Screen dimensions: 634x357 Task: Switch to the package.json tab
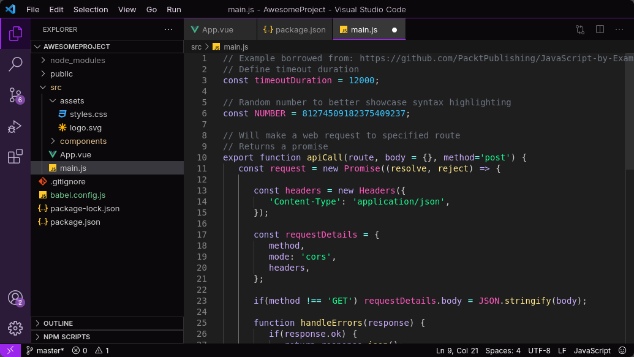point(295,29)
